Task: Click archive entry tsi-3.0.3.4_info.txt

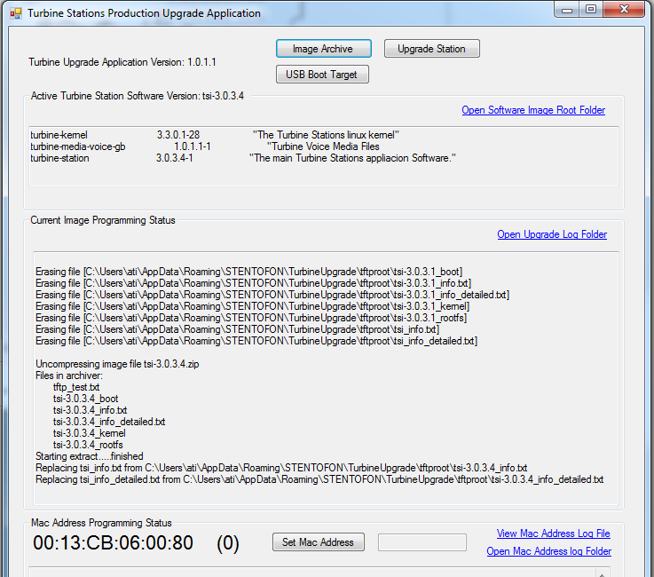Action: click(x=91, y=410)
